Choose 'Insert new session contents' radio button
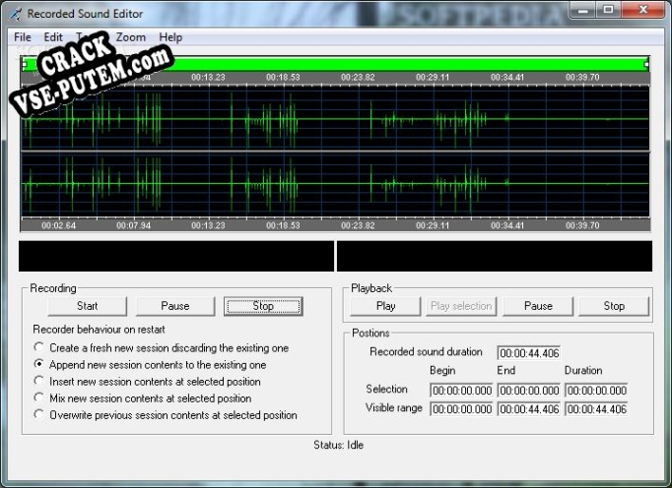Screen dimensions: 672x488 [39, 382]
